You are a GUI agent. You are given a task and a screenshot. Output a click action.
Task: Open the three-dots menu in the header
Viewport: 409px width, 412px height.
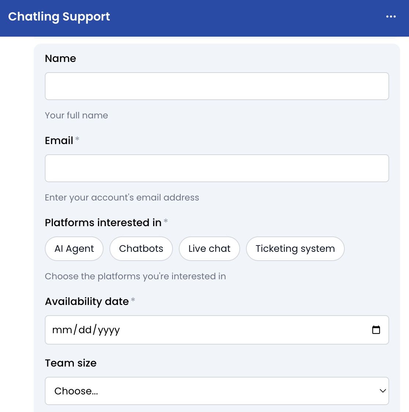(x=391, y=16)
